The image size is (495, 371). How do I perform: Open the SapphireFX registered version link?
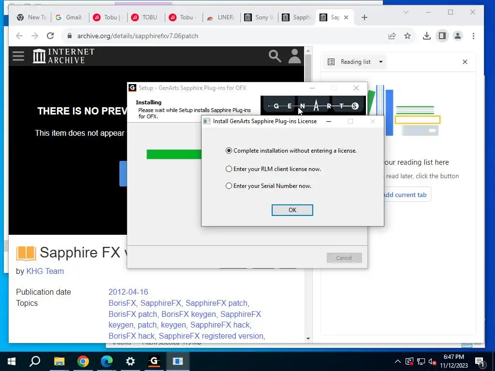[211, 336]
